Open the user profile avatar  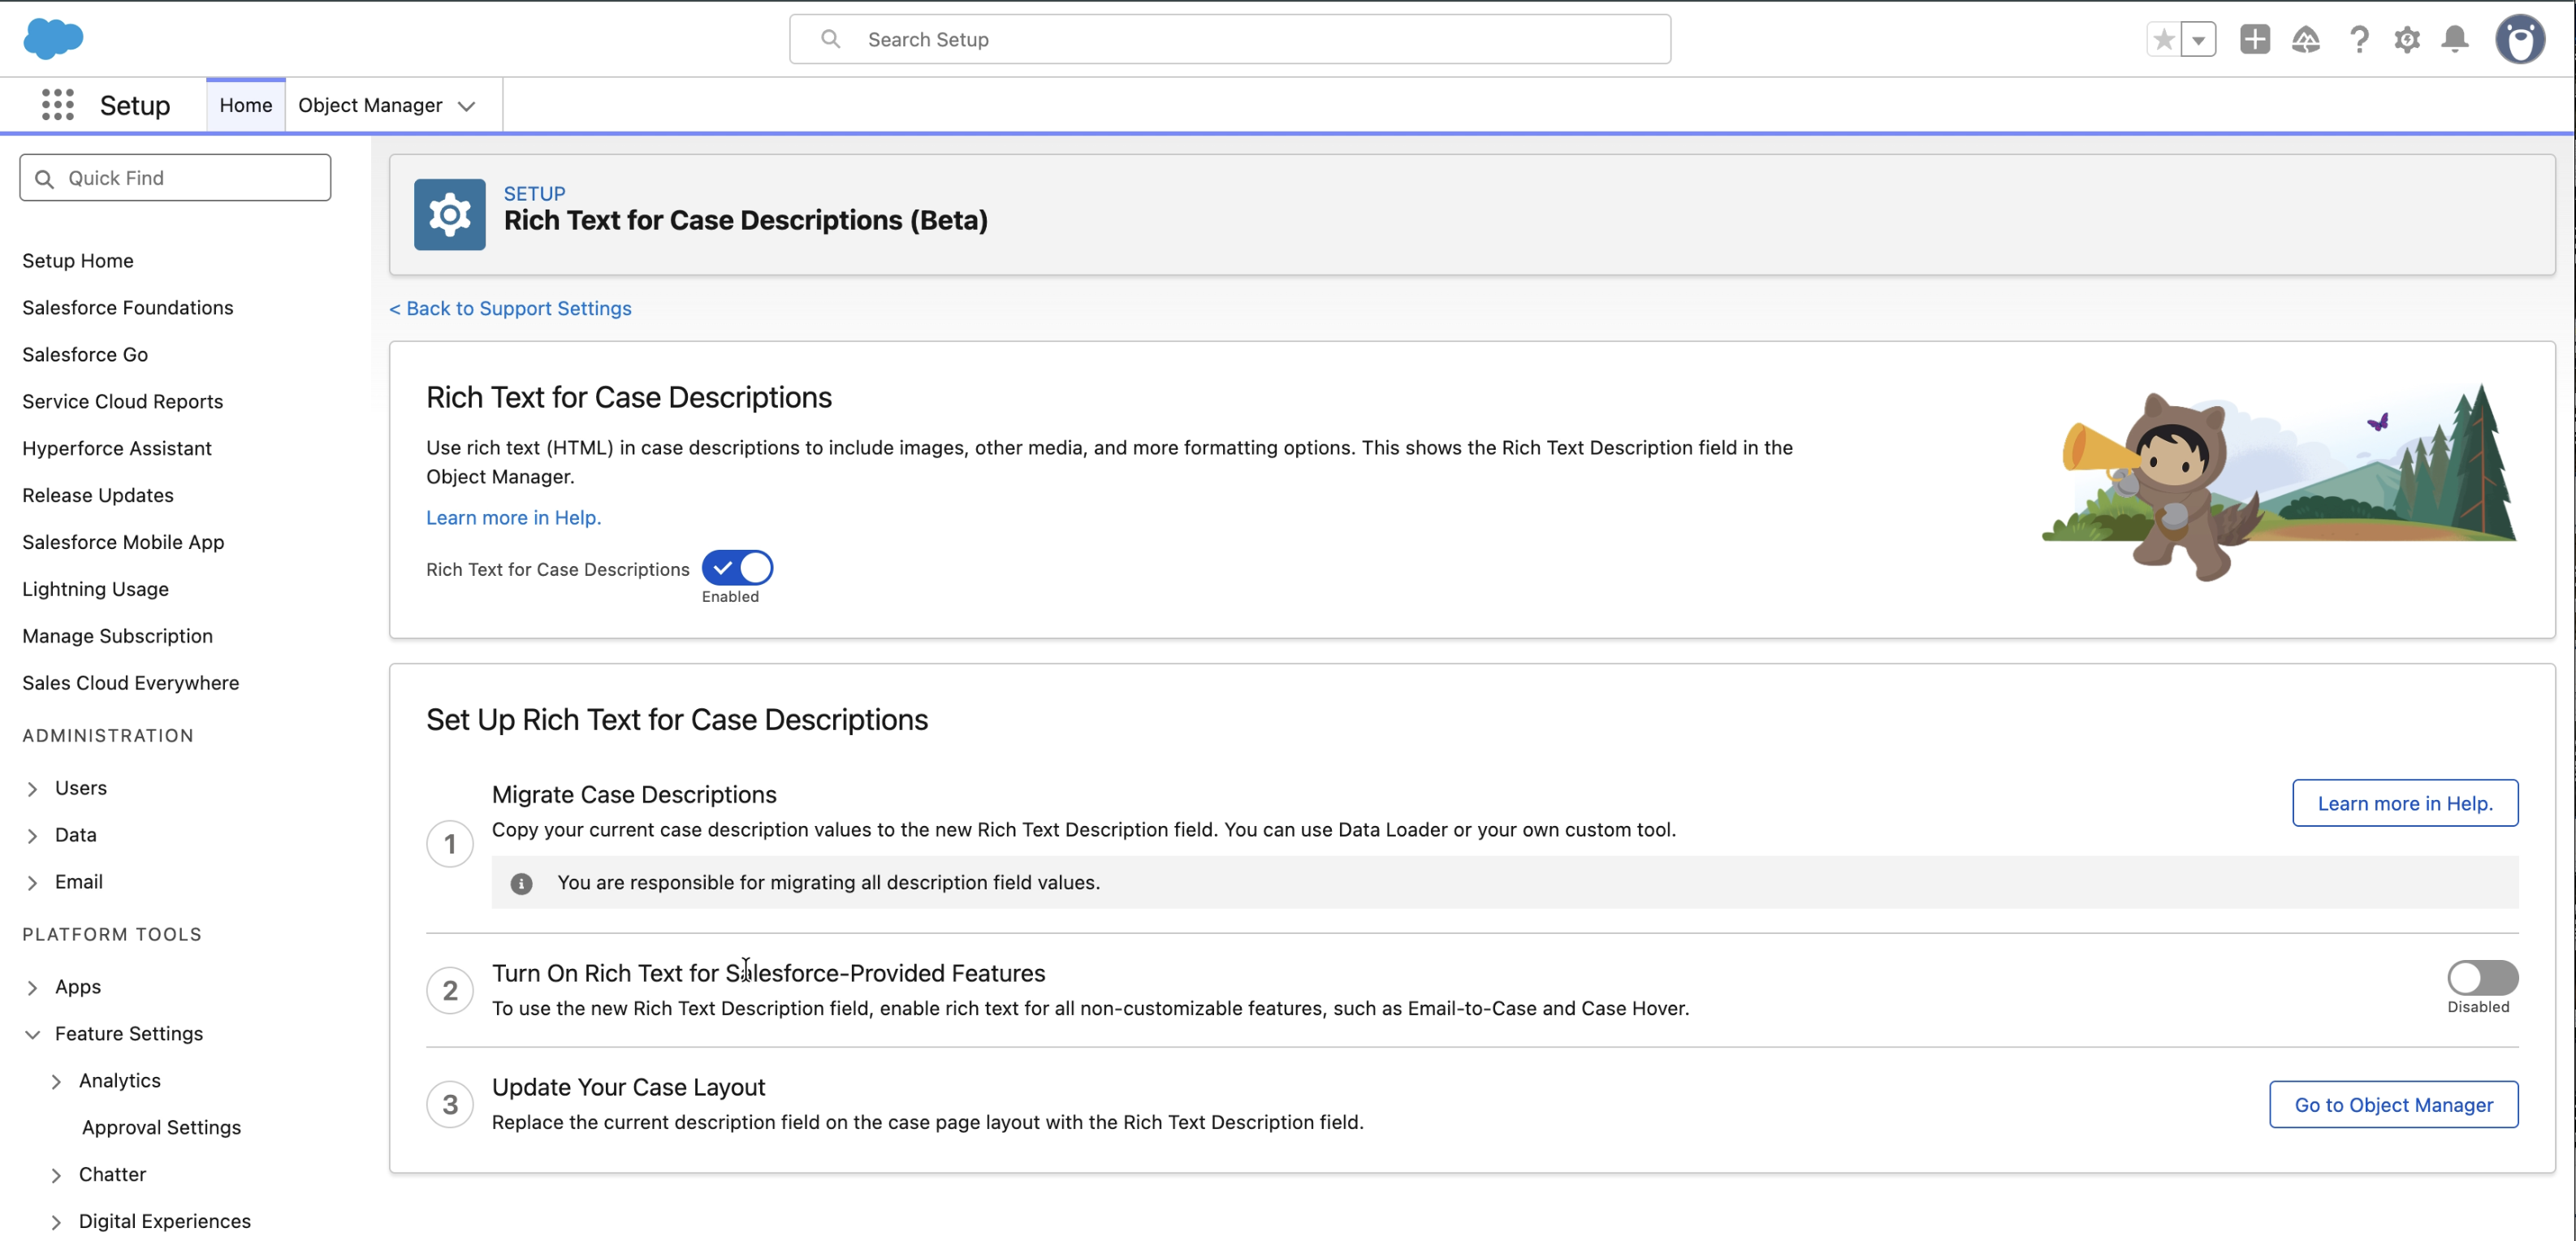2520,39
